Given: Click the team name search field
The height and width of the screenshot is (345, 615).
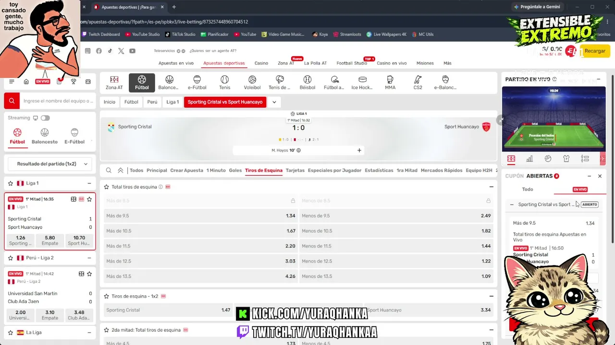Looking at the screenshot, I should click(58, 101).
